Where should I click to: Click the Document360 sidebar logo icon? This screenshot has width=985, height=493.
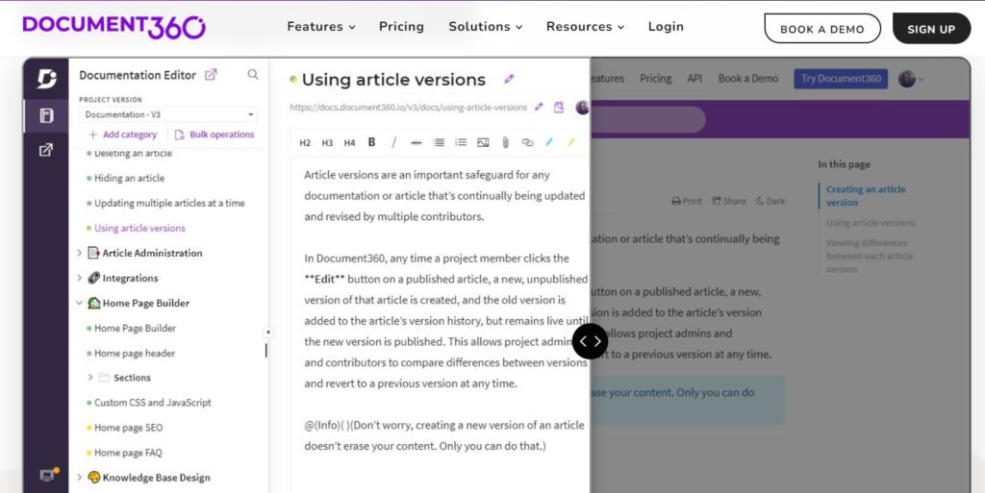[46, 79]
